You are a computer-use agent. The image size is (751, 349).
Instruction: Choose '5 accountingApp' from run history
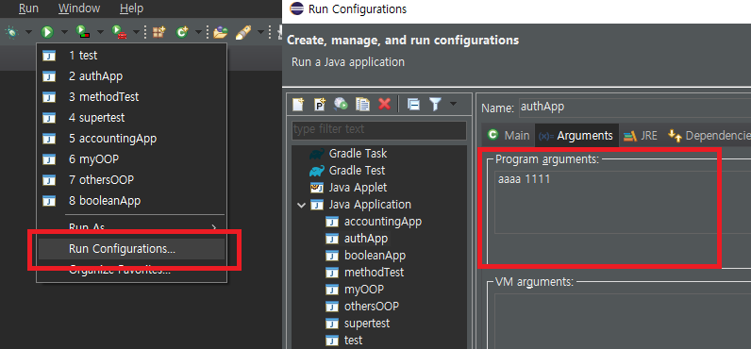[131, 139]
